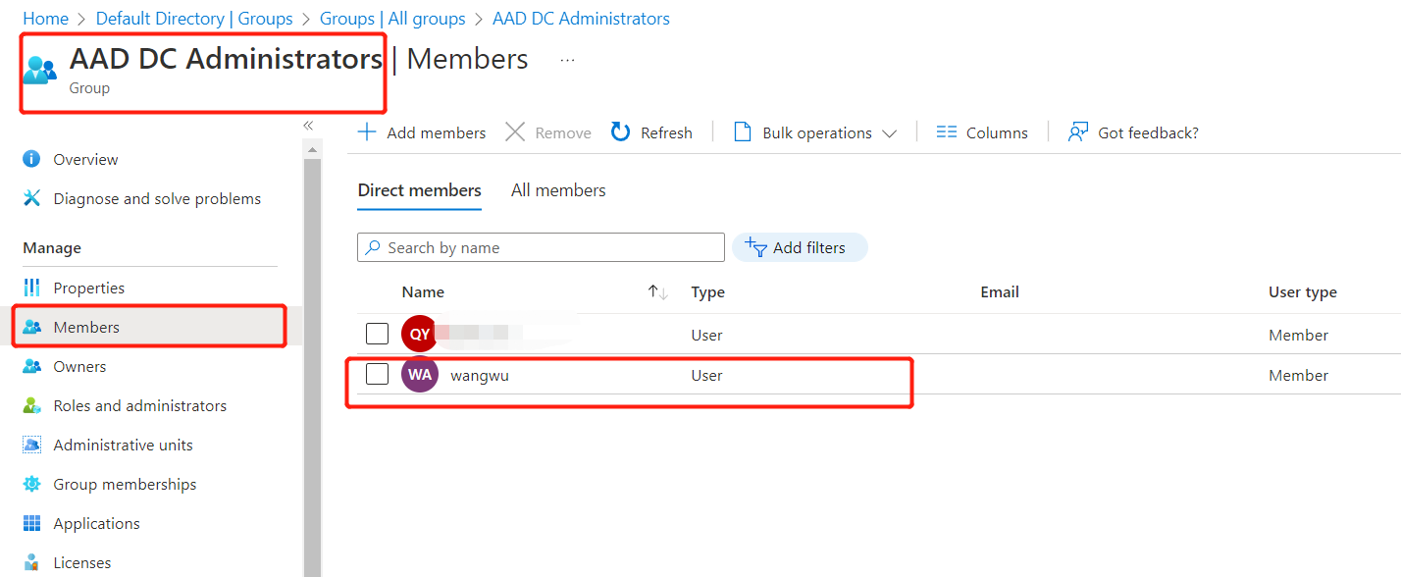Image resolution: width=1401 pixels, height=577 pixels.
Task: Go to Home breadcrumb
Action: click(46, 19)
